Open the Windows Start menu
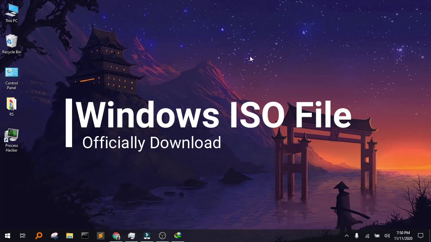This screenshot has height=242, width=431. pos(7,236)
